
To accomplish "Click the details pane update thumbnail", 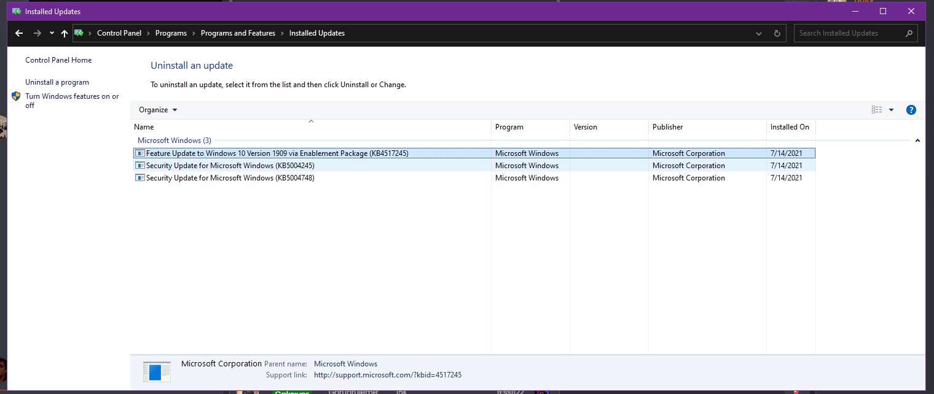I will tap(157, 372).
